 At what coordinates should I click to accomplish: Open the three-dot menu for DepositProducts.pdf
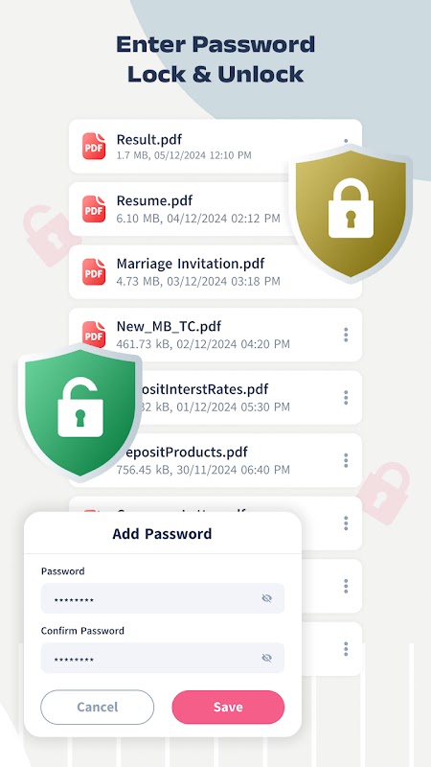pyautogui.click(x=346, y=460)
